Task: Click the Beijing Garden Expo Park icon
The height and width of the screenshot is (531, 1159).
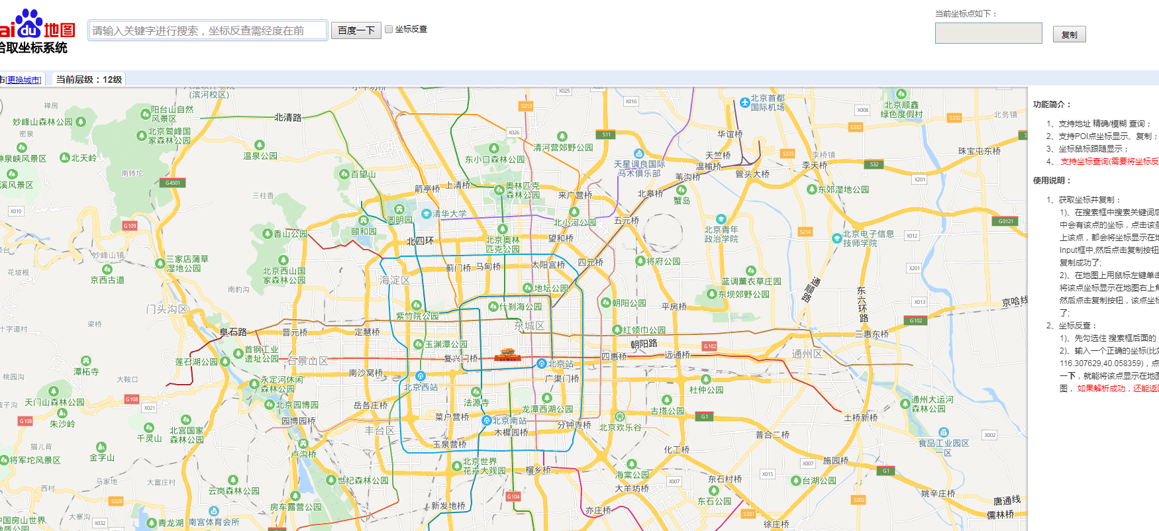Action: point(269,405)
